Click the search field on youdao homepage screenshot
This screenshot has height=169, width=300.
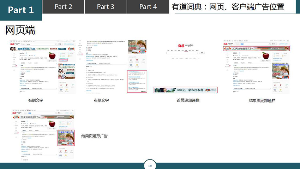click(x=183, y=53)
